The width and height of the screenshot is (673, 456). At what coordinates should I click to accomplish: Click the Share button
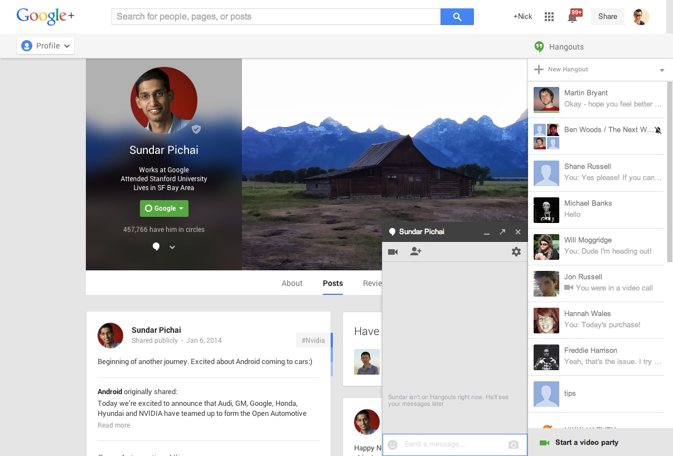[x=608, y=17]
